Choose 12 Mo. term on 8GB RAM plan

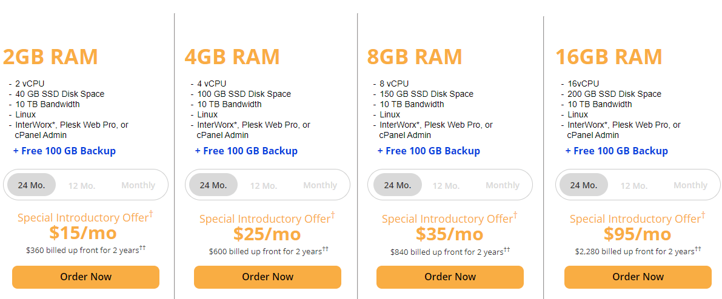(x=446, y=186)
